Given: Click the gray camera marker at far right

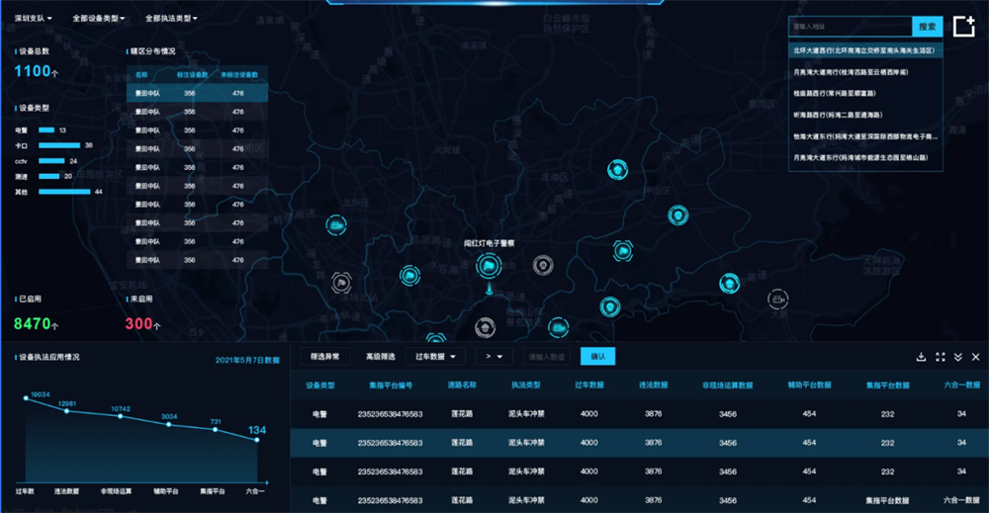Looking at the screenshot, I should pyautogui.click(x=778, y=299).
